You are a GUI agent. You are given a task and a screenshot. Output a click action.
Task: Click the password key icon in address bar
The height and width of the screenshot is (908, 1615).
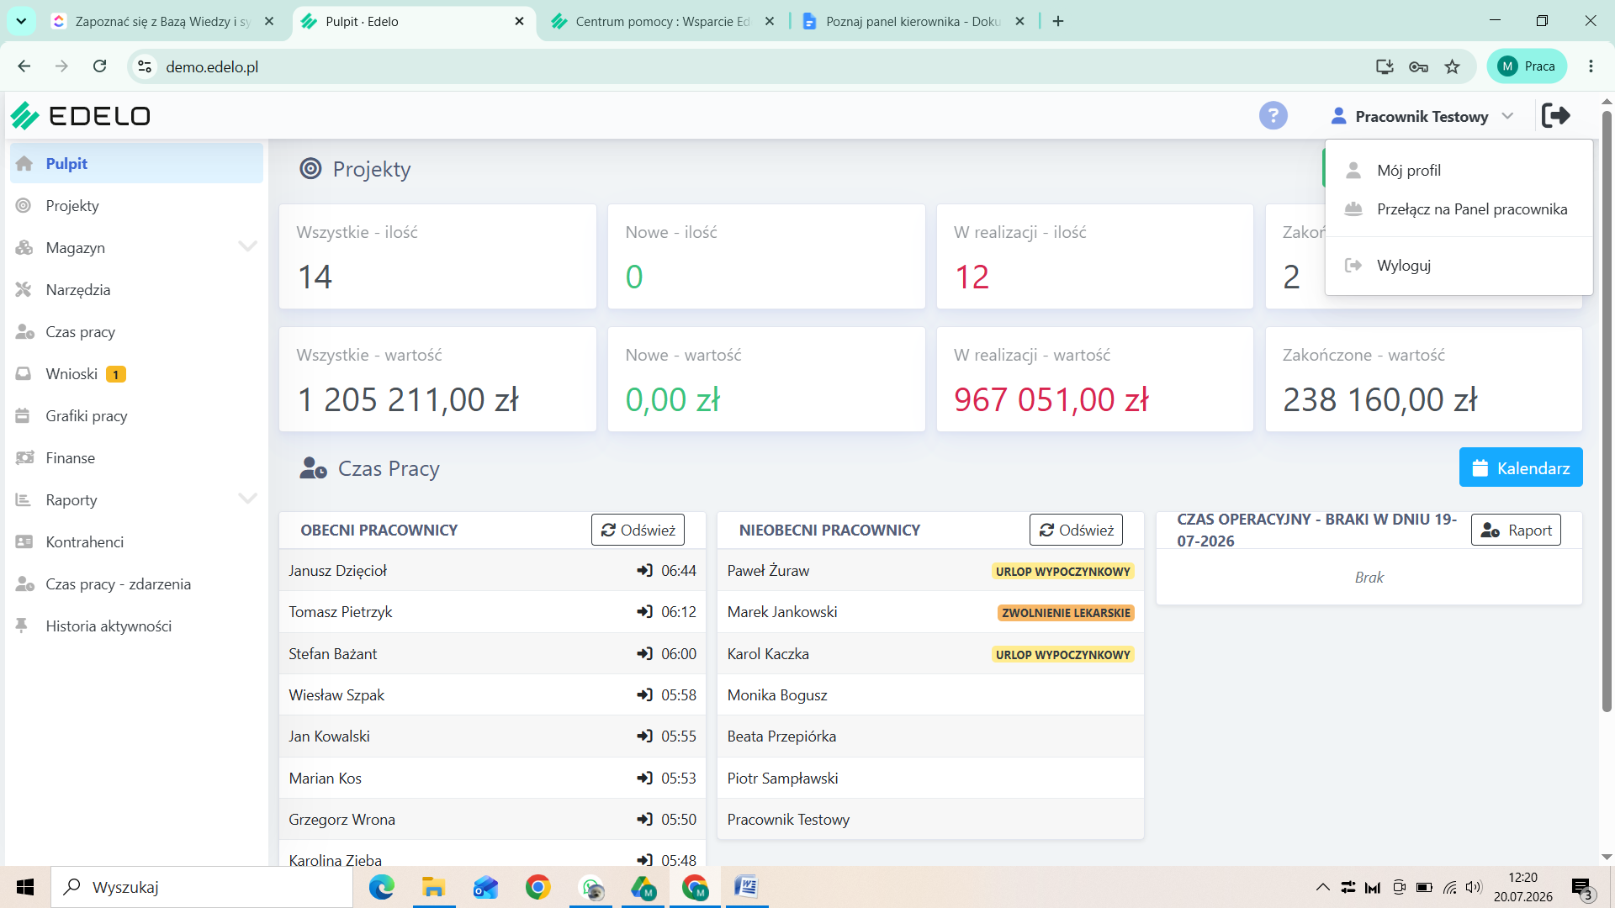coord(1418,66)
